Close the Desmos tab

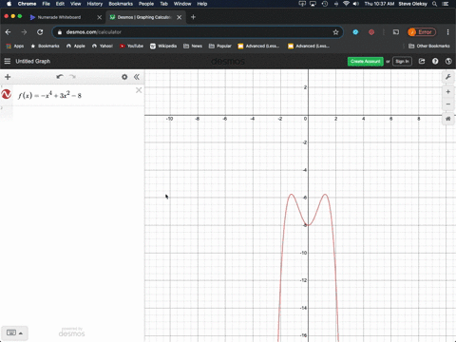click(180, 17)
